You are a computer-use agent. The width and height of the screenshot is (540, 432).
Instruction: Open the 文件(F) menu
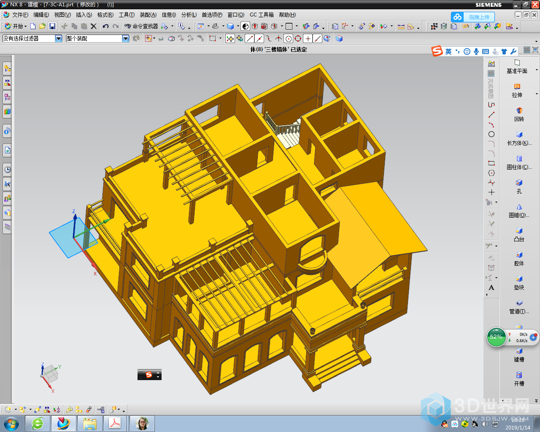(20, 15)
